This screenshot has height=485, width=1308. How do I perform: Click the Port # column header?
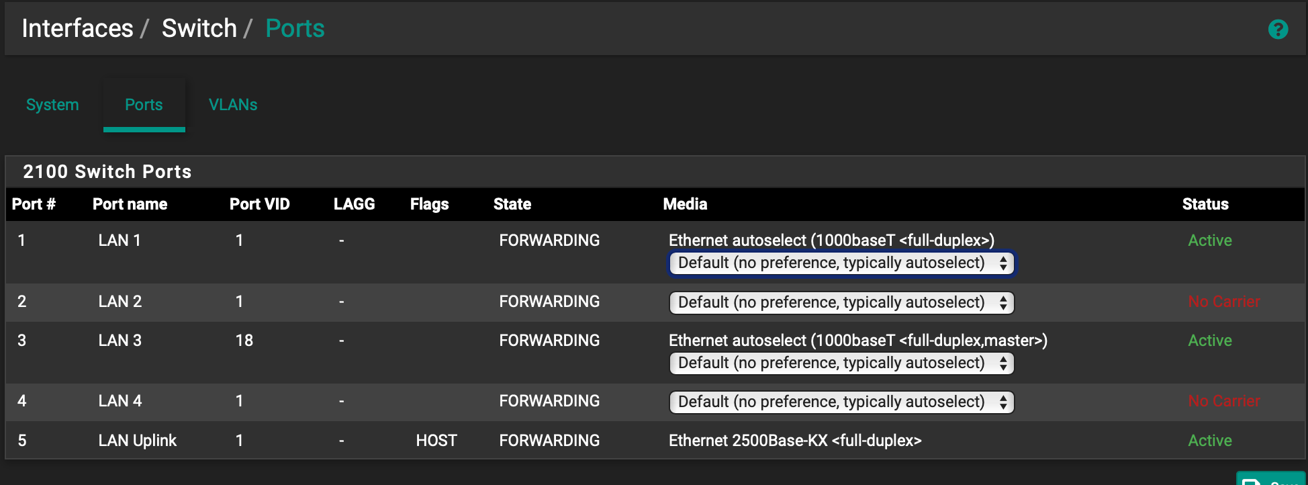point(34,204)
